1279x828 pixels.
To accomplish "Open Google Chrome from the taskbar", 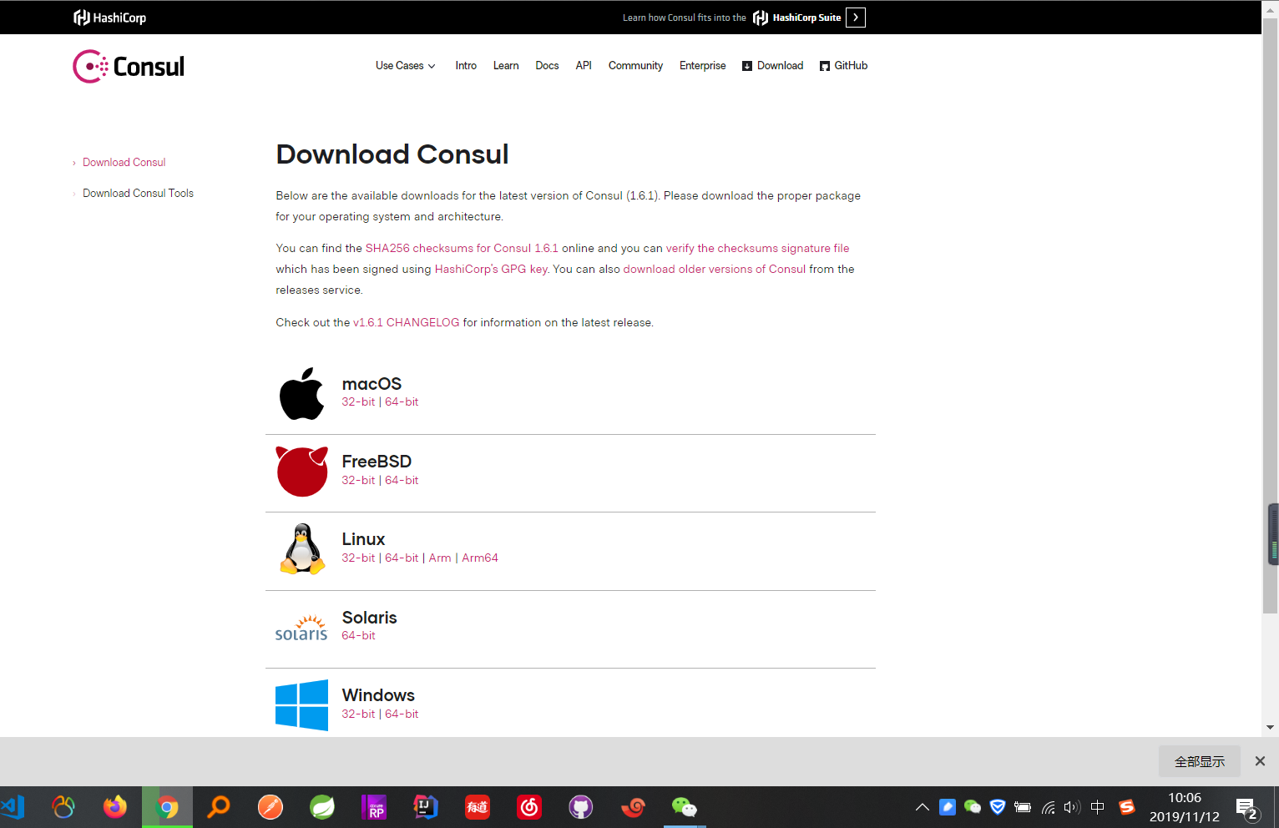I will click(167, 807).
